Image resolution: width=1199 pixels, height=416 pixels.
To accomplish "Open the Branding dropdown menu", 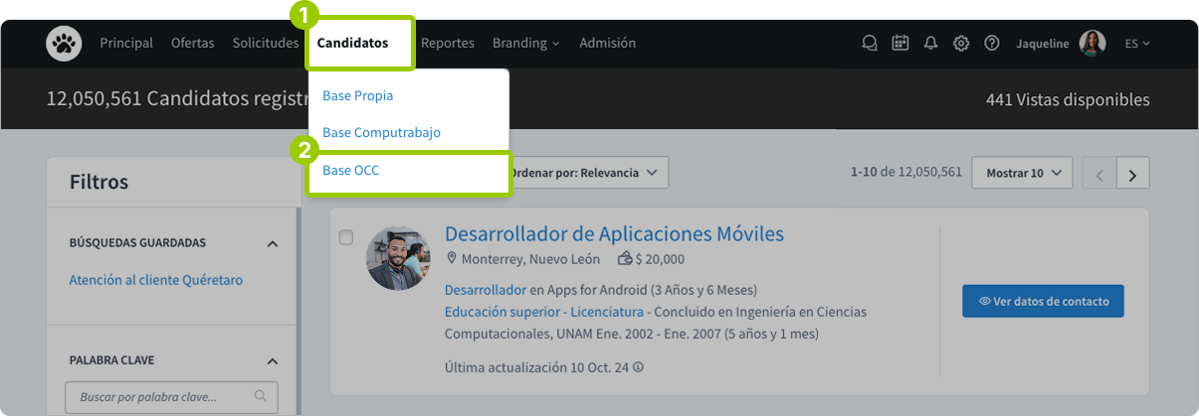I will point(526,44).
